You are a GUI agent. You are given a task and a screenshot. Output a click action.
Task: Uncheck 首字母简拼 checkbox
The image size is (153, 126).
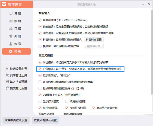(x=40, y=20)
